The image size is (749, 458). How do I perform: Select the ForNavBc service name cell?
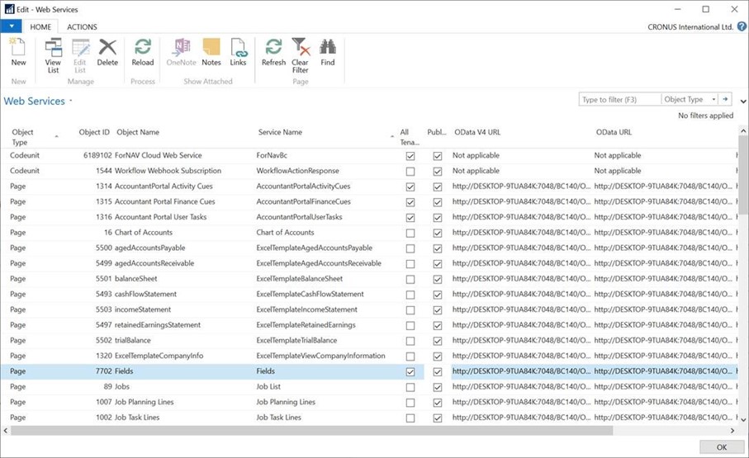(272, 155)
